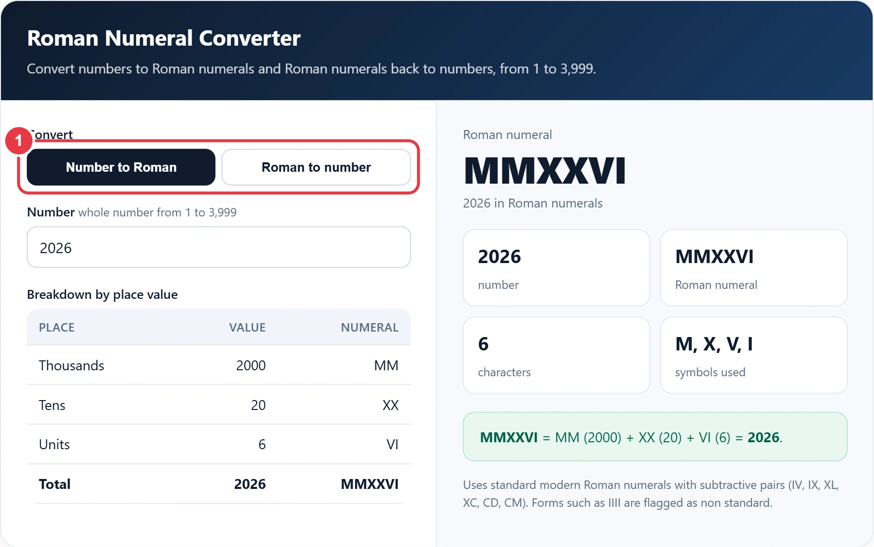The height and width of the screenshot is (547, 874).
Task: Click the '2026 in Roman numerals' caption
Action: click(533, 203)
